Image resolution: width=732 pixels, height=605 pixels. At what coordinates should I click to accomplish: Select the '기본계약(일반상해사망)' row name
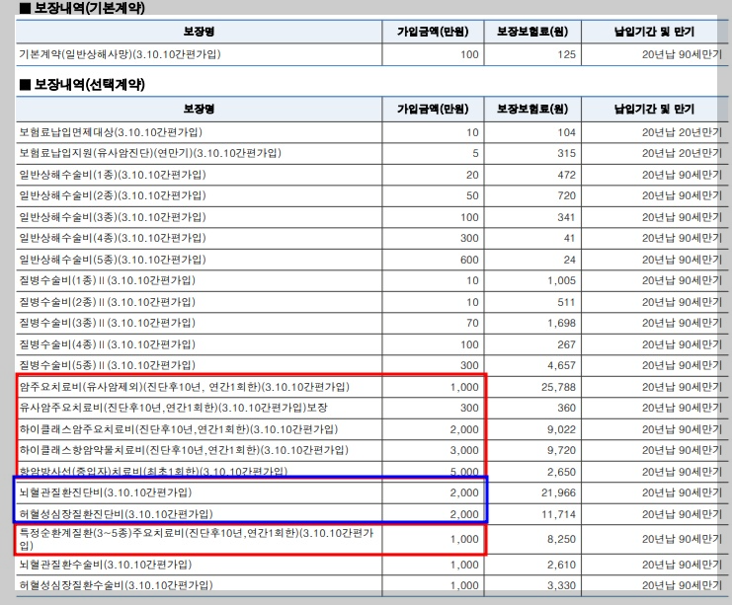pyautogui.click(x=120, y=54)
